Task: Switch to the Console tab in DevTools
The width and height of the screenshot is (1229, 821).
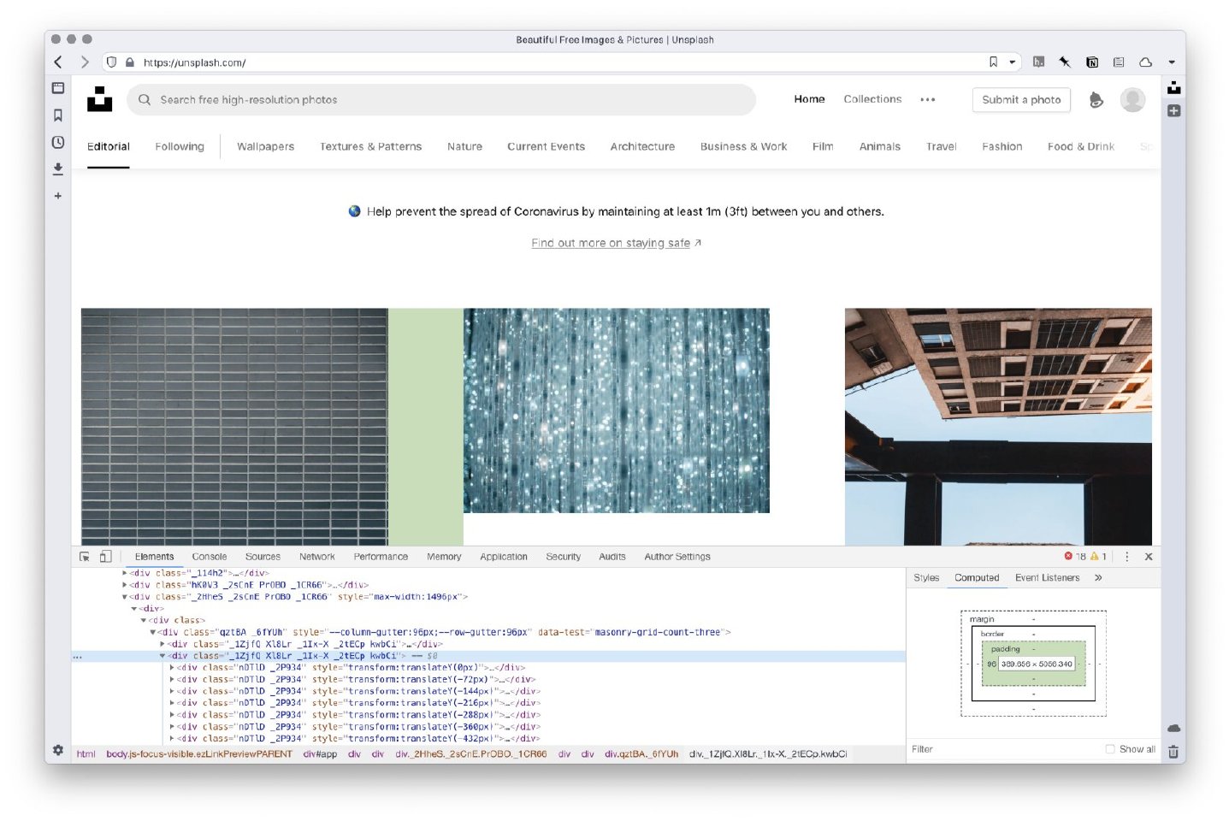Action: click(210, 557)
